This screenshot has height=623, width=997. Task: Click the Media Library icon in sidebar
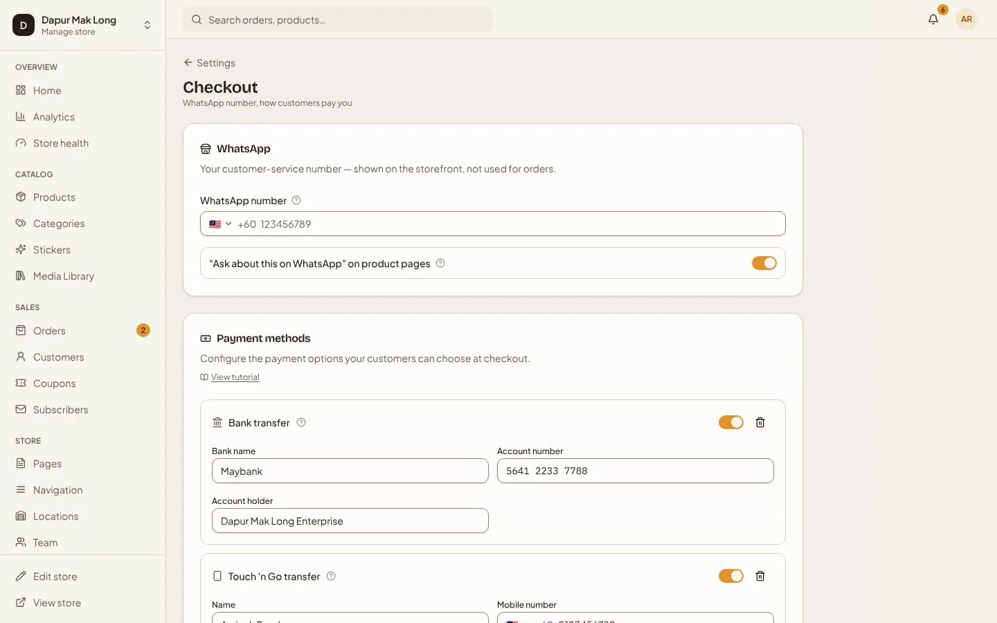tap(21, 276)
